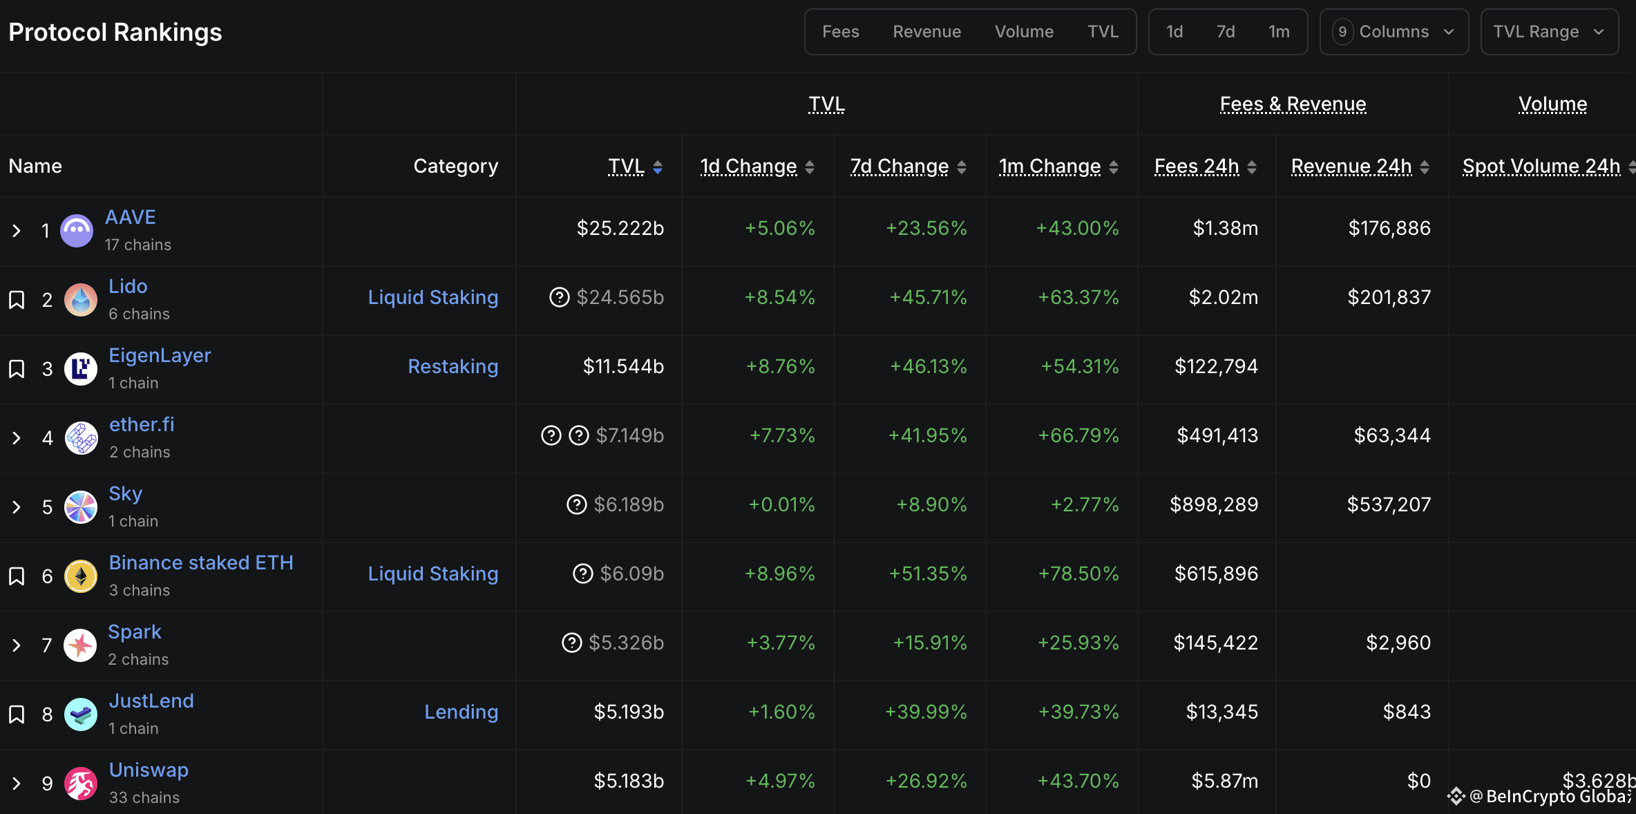The width and height of the screenshot is (1636, 814).
Task: Open the TVL Range dropdown
Action: [1550, 32]
